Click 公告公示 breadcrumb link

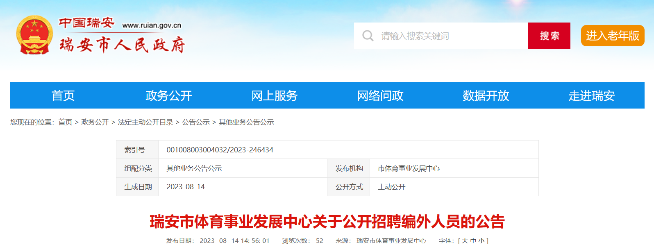pyautogui.click(x=196, y=122)
